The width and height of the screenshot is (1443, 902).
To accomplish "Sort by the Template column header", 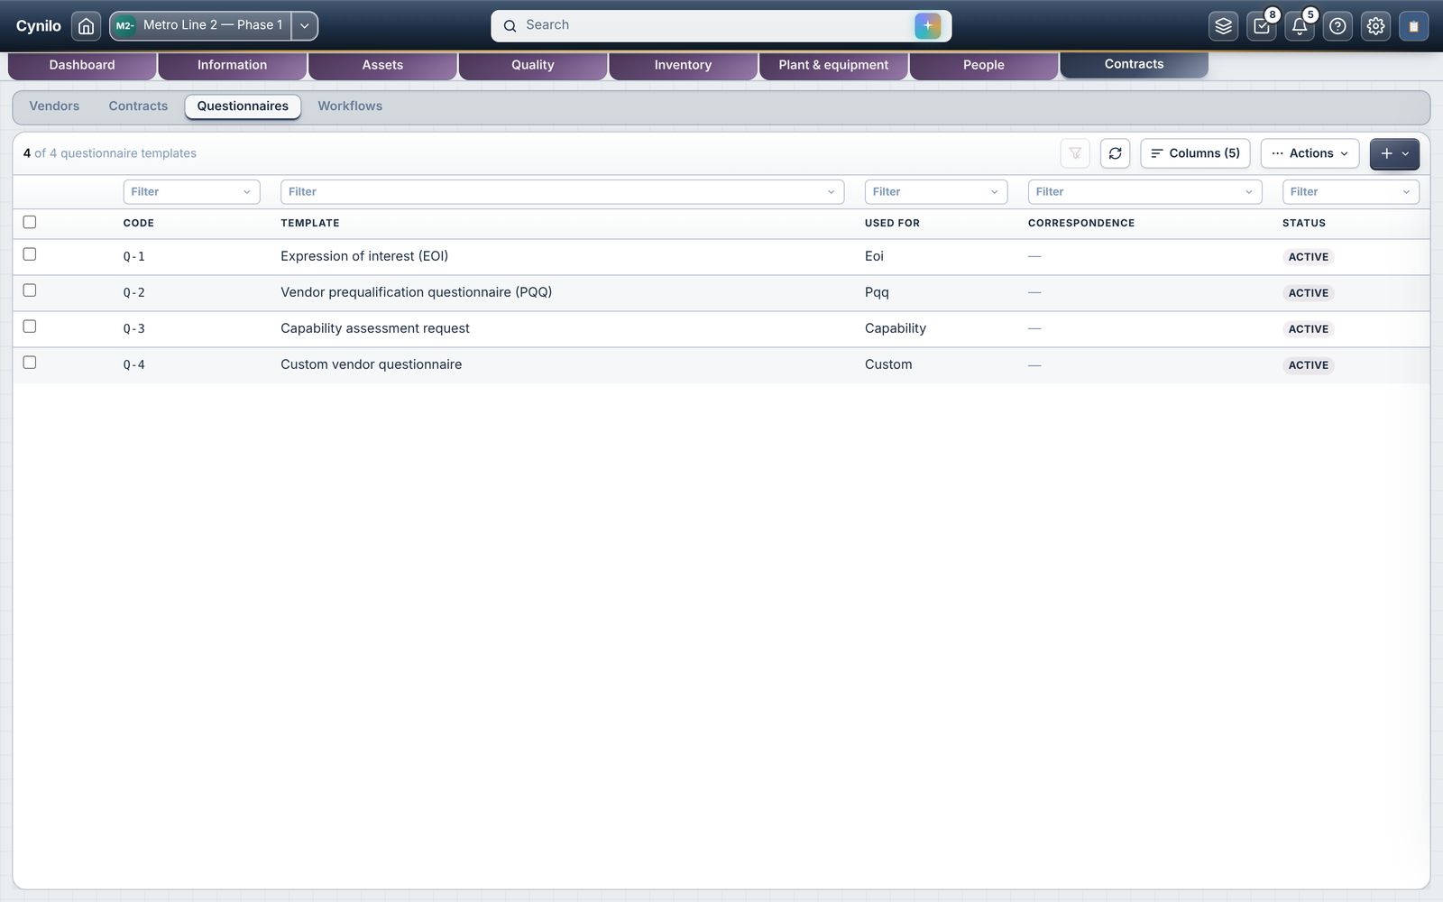I will [310, 223].
